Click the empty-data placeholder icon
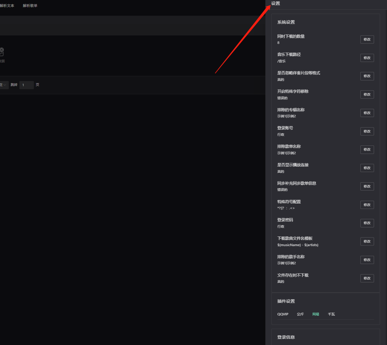The image size is (387, 345). (x=1, y=52)
